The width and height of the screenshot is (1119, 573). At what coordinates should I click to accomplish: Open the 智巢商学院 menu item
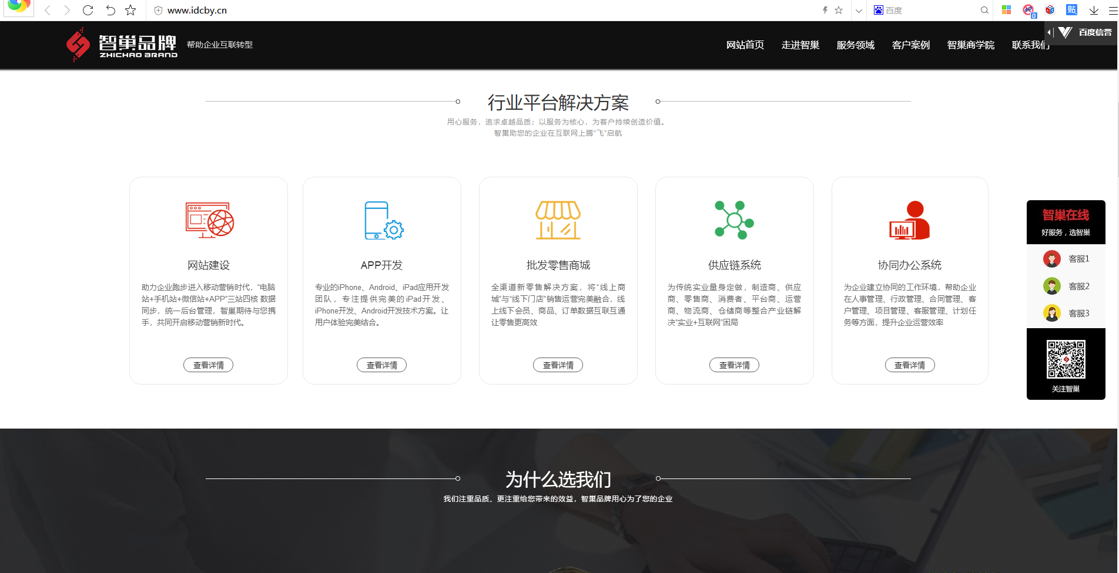tap(970, 45)
